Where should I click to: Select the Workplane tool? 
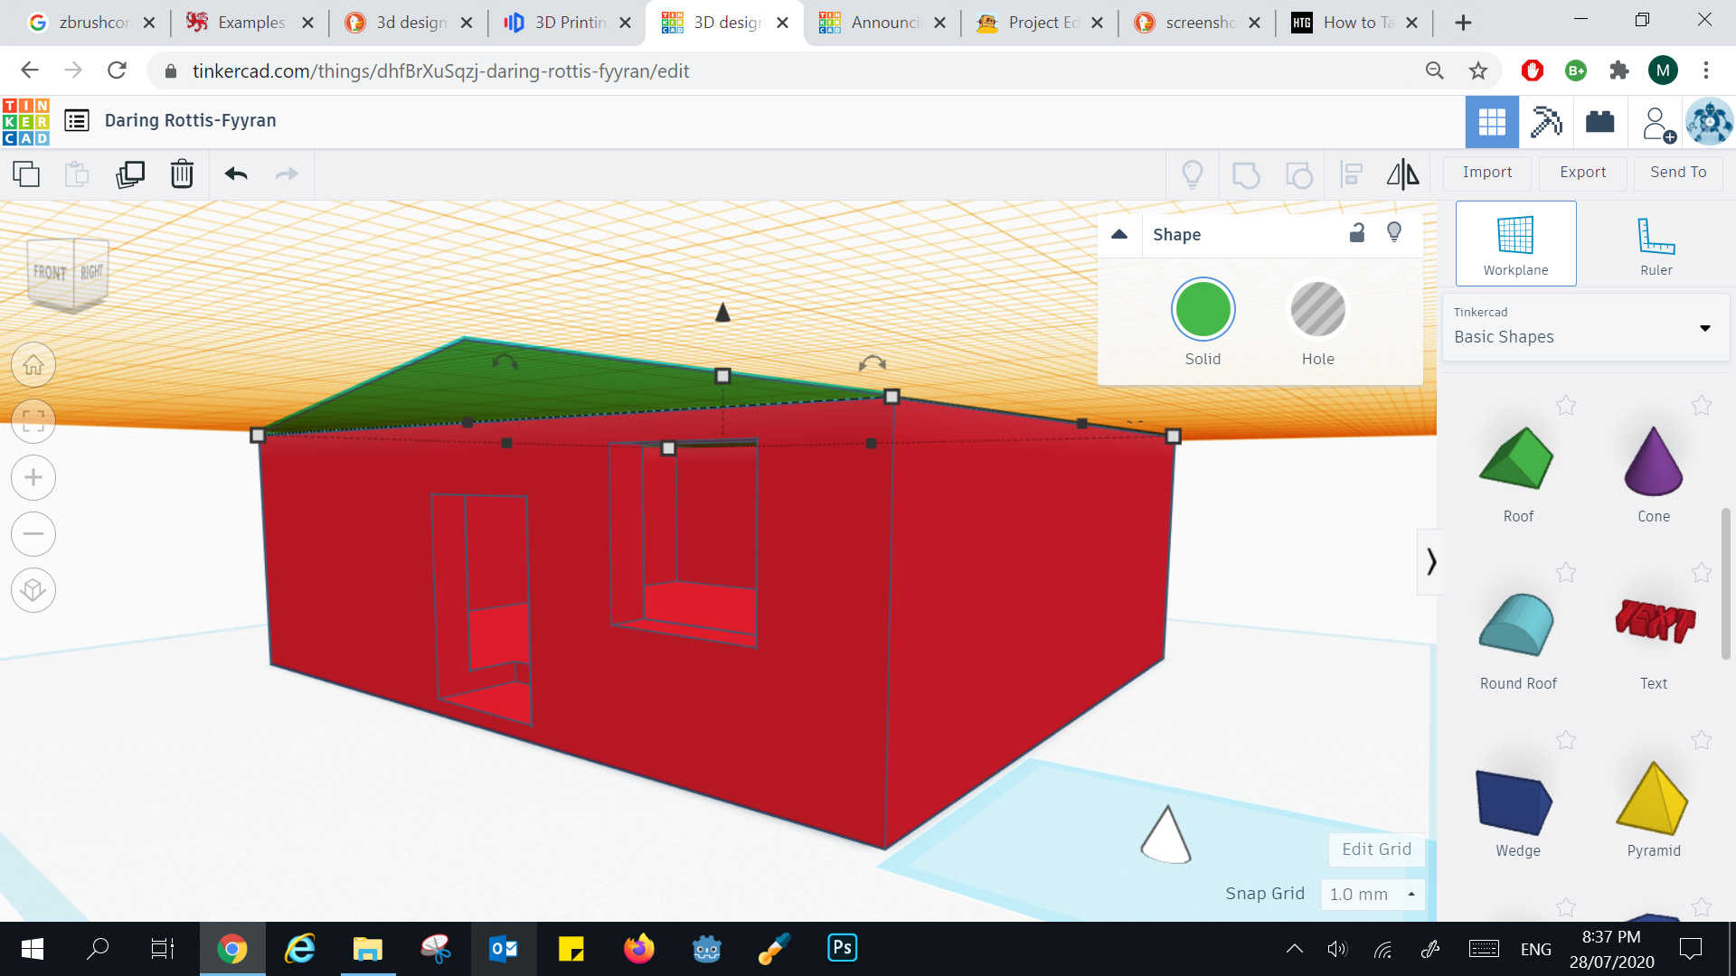coord(1514,242)
